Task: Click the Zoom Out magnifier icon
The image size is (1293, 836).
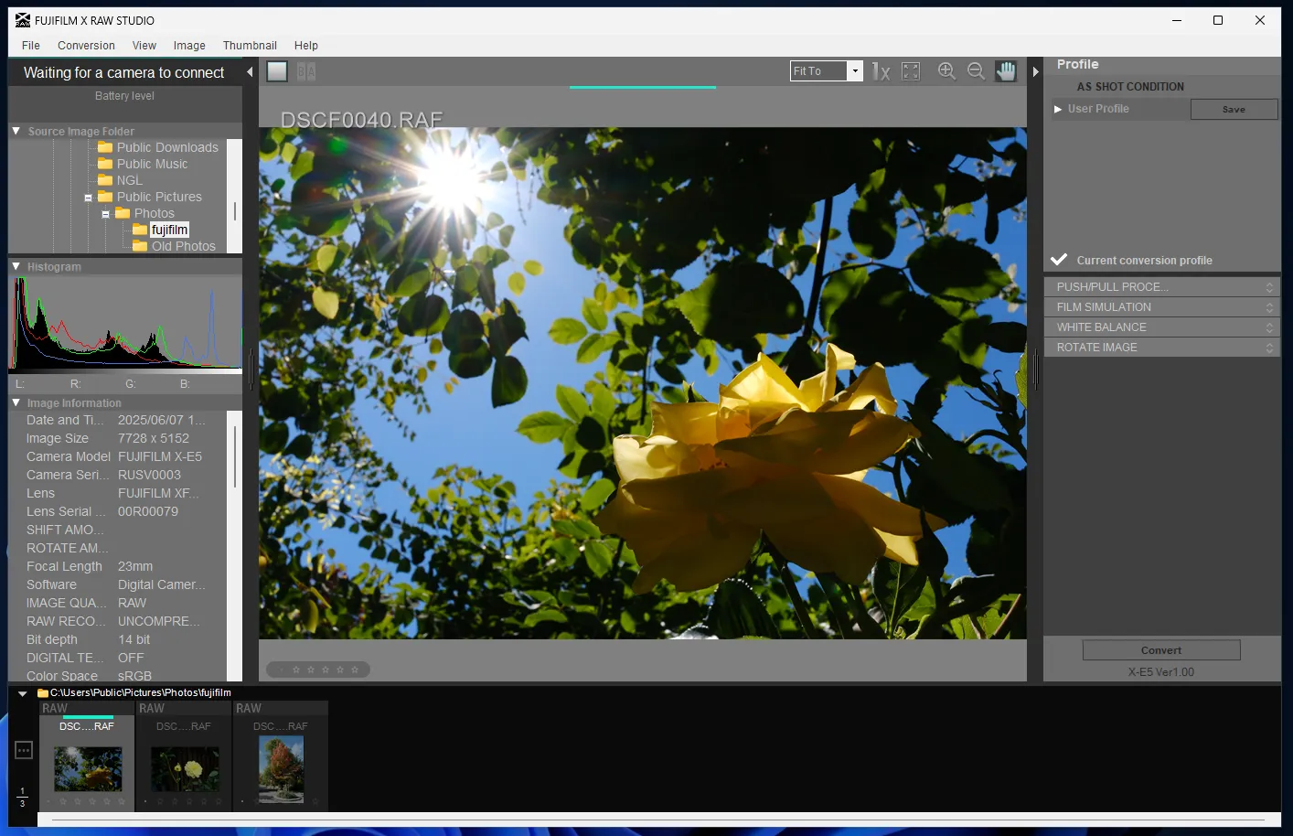Action: tap(976, 70)
